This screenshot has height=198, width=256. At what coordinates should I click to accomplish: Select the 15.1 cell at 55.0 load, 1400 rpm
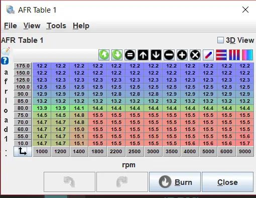click(79, 136)
